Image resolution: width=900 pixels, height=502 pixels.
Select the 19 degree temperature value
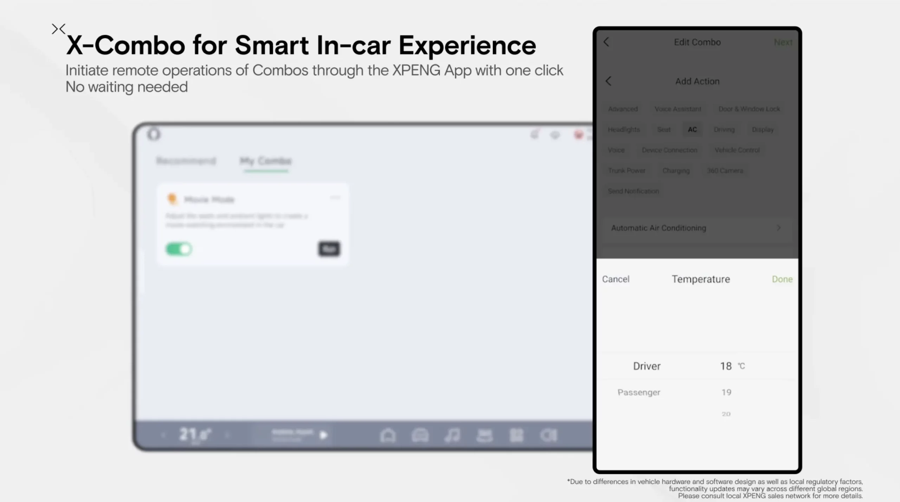(x=726, y=392)
